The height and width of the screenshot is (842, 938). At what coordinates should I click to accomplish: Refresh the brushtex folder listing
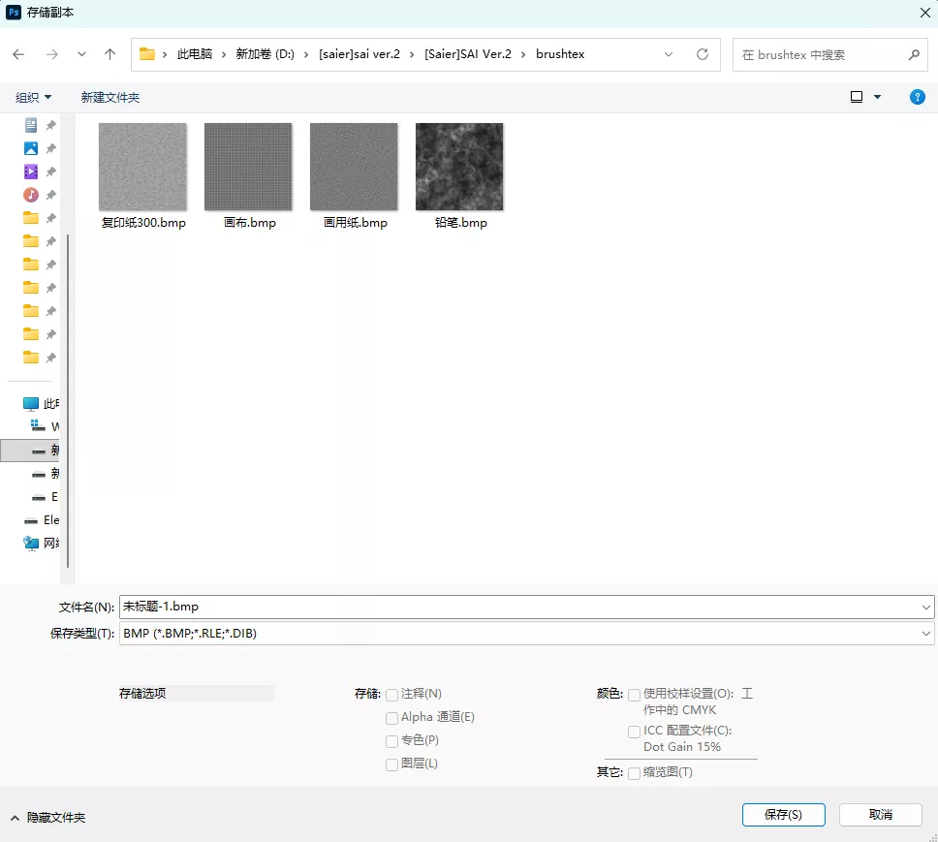tap(703, 55)
